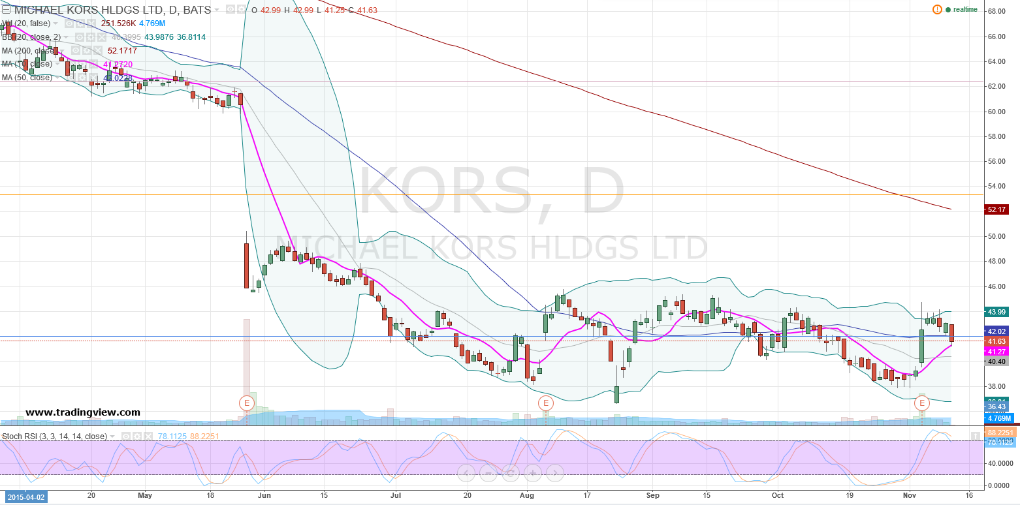The width and height of the screenshot is (1020, 505).
Task: Click the orange data warning icon
Action: (937, 10)
